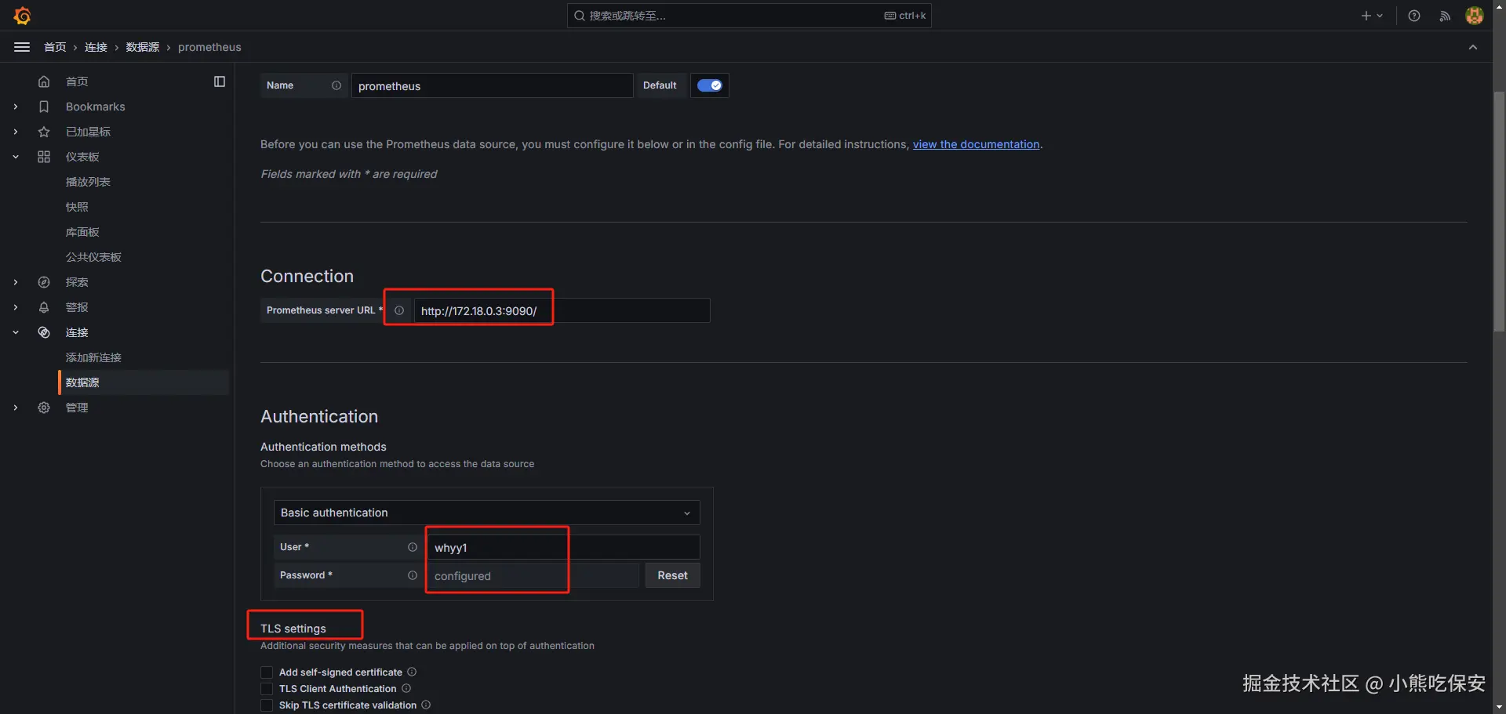This screenshot has width=1506, height=714.
Task: Go to 首页 breadcrumb
Action: (x=55, y=47)
